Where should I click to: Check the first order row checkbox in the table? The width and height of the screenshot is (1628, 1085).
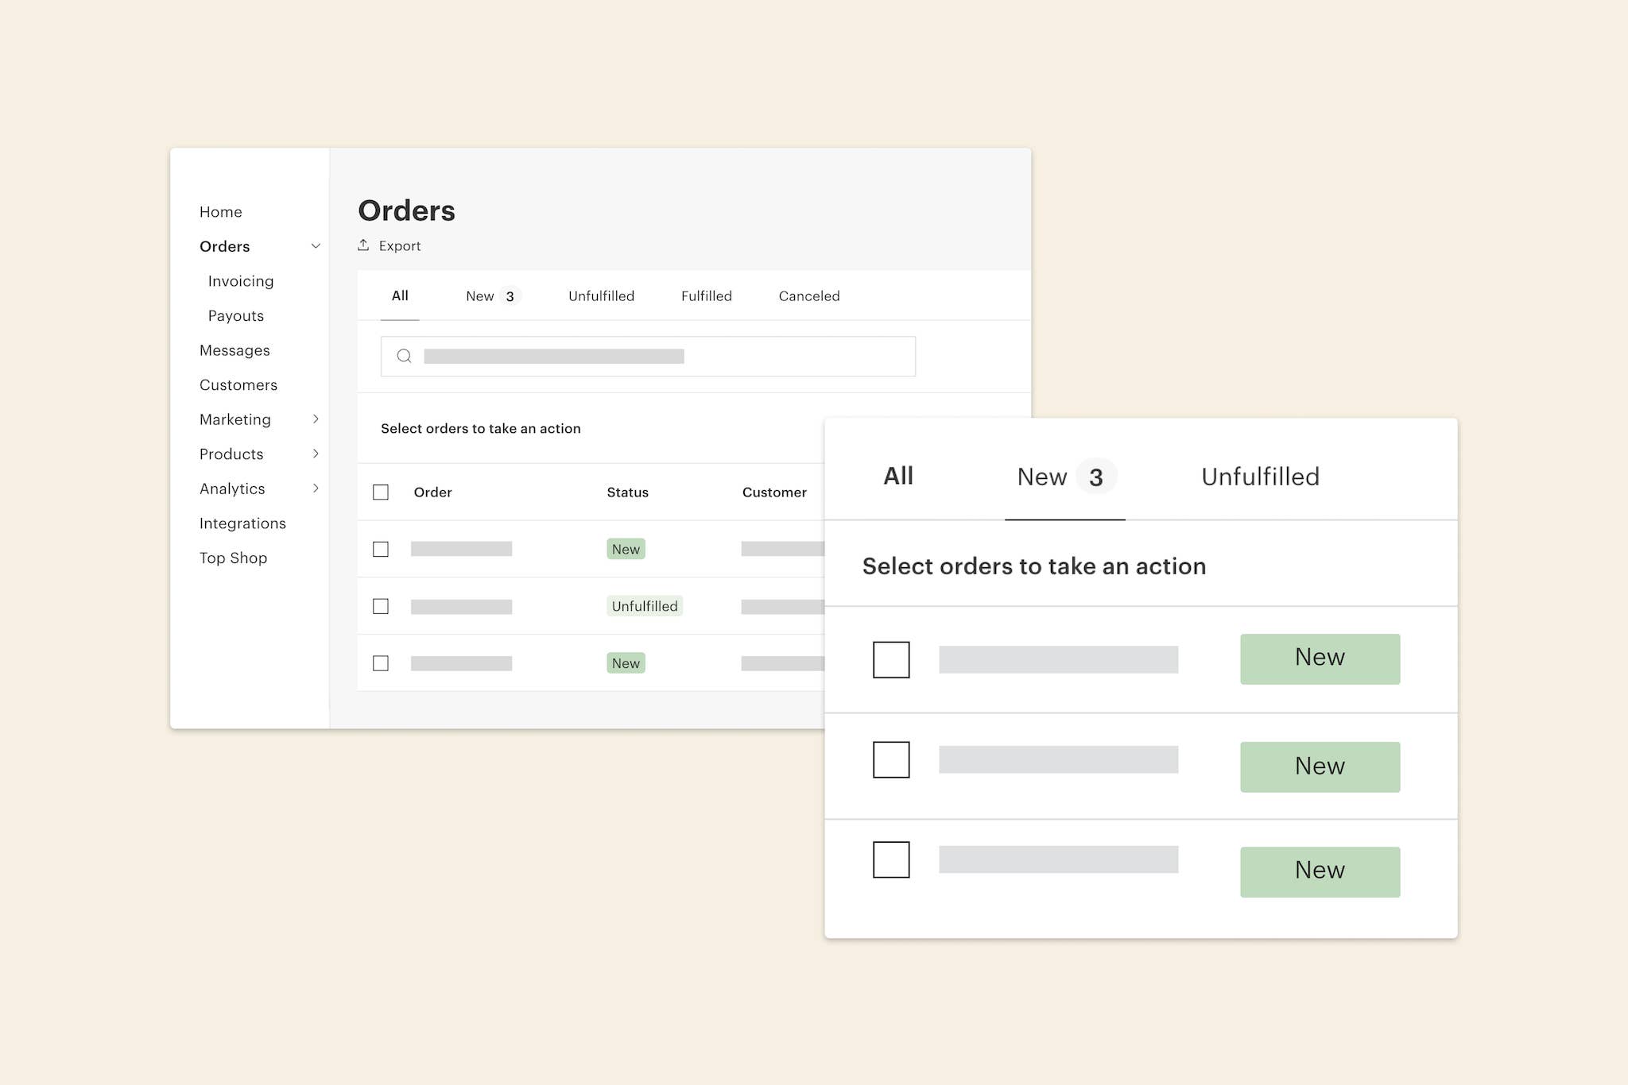[x=381, y=549]
